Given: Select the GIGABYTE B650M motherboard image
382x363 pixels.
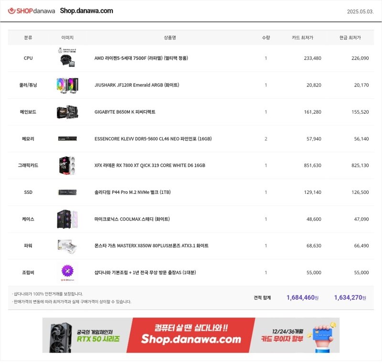Looking at the screenshot, I should coord(67,112).
